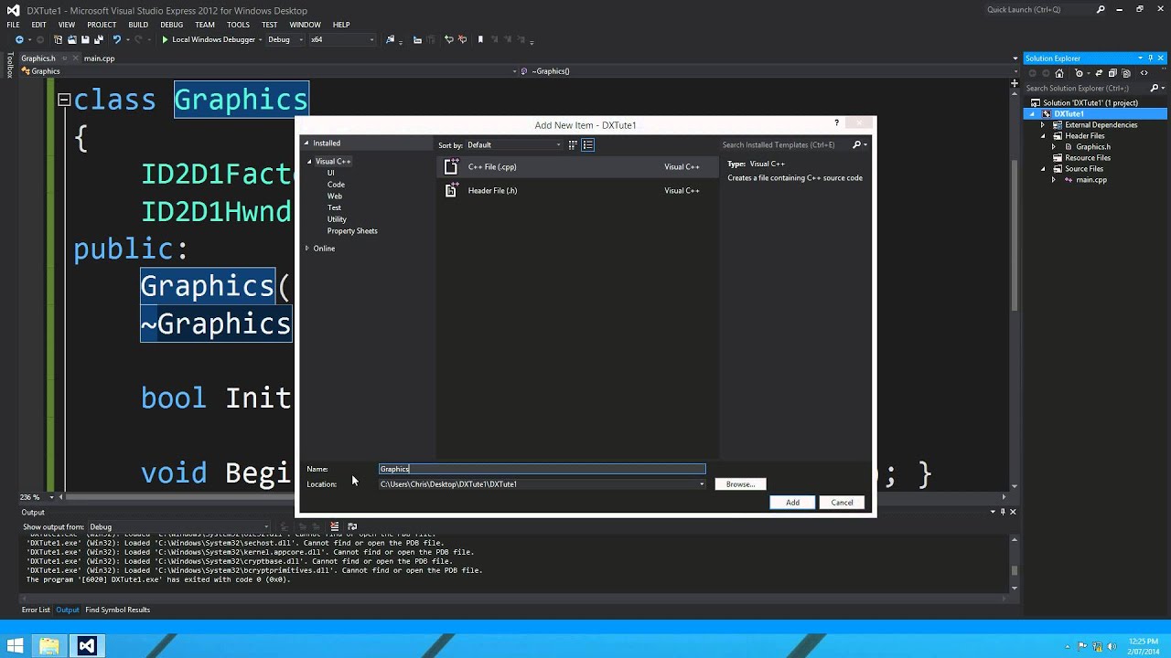This screenshot has height=658, width=1171.
Task: Click the Add button
Action: 792,502
